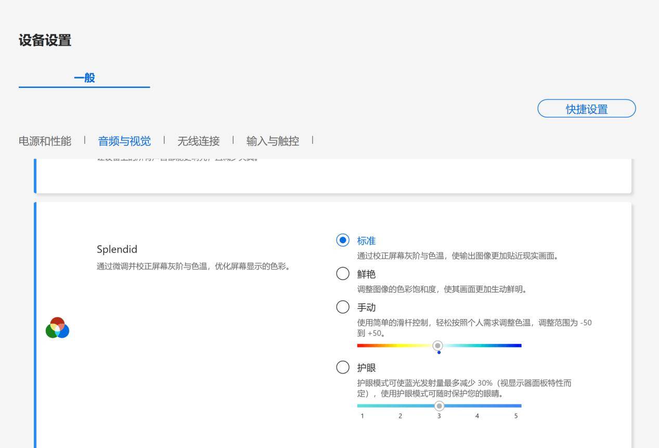The width and height of the screenshot is (659, 448).
Task: Click the Splendid setting title
Action: 117,249
